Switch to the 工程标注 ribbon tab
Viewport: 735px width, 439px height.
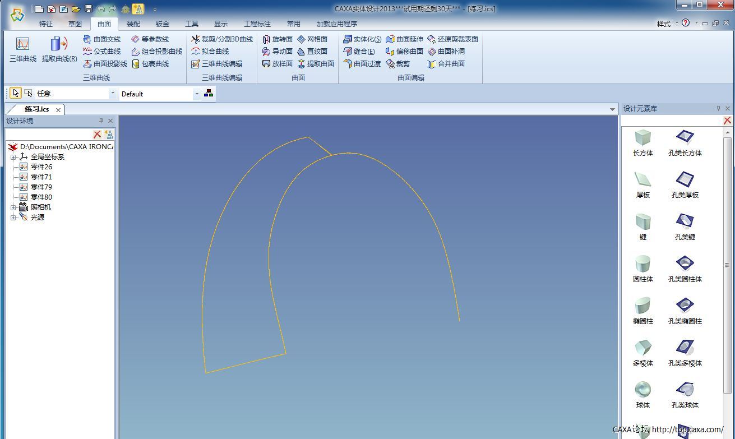coord(257,24)
